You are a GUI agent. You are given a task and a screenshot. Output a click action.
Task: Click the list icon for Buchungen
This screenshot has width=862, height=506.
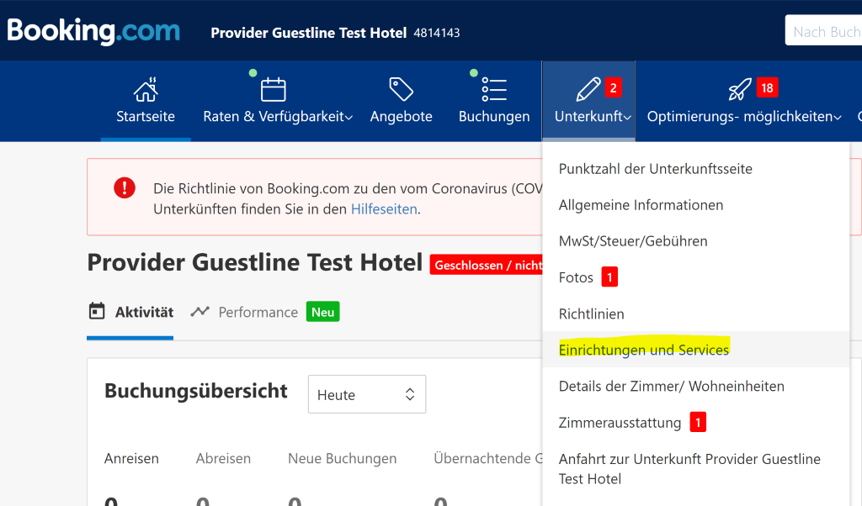click(x=493, y=89)
